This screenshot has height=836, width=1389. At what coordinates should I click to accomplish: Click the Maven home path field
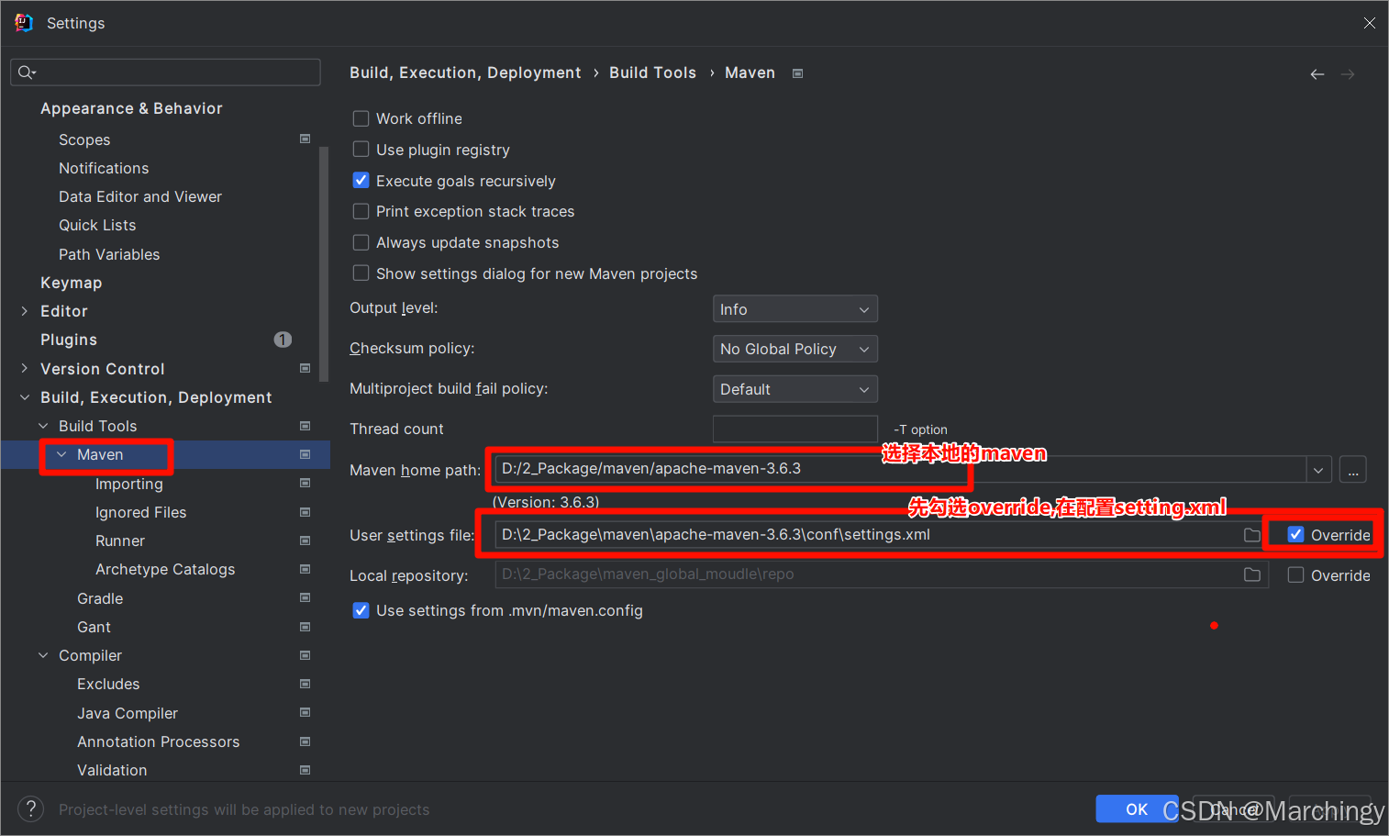click(x=900, y=469)
